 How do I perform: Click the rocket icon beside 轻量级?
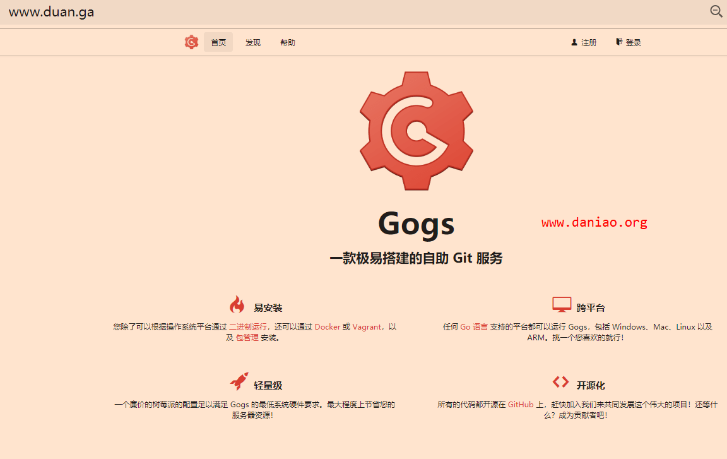[x=239, y=381]
